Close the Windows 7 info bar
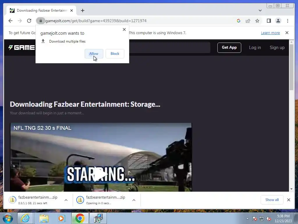 [x=287, y=33]
